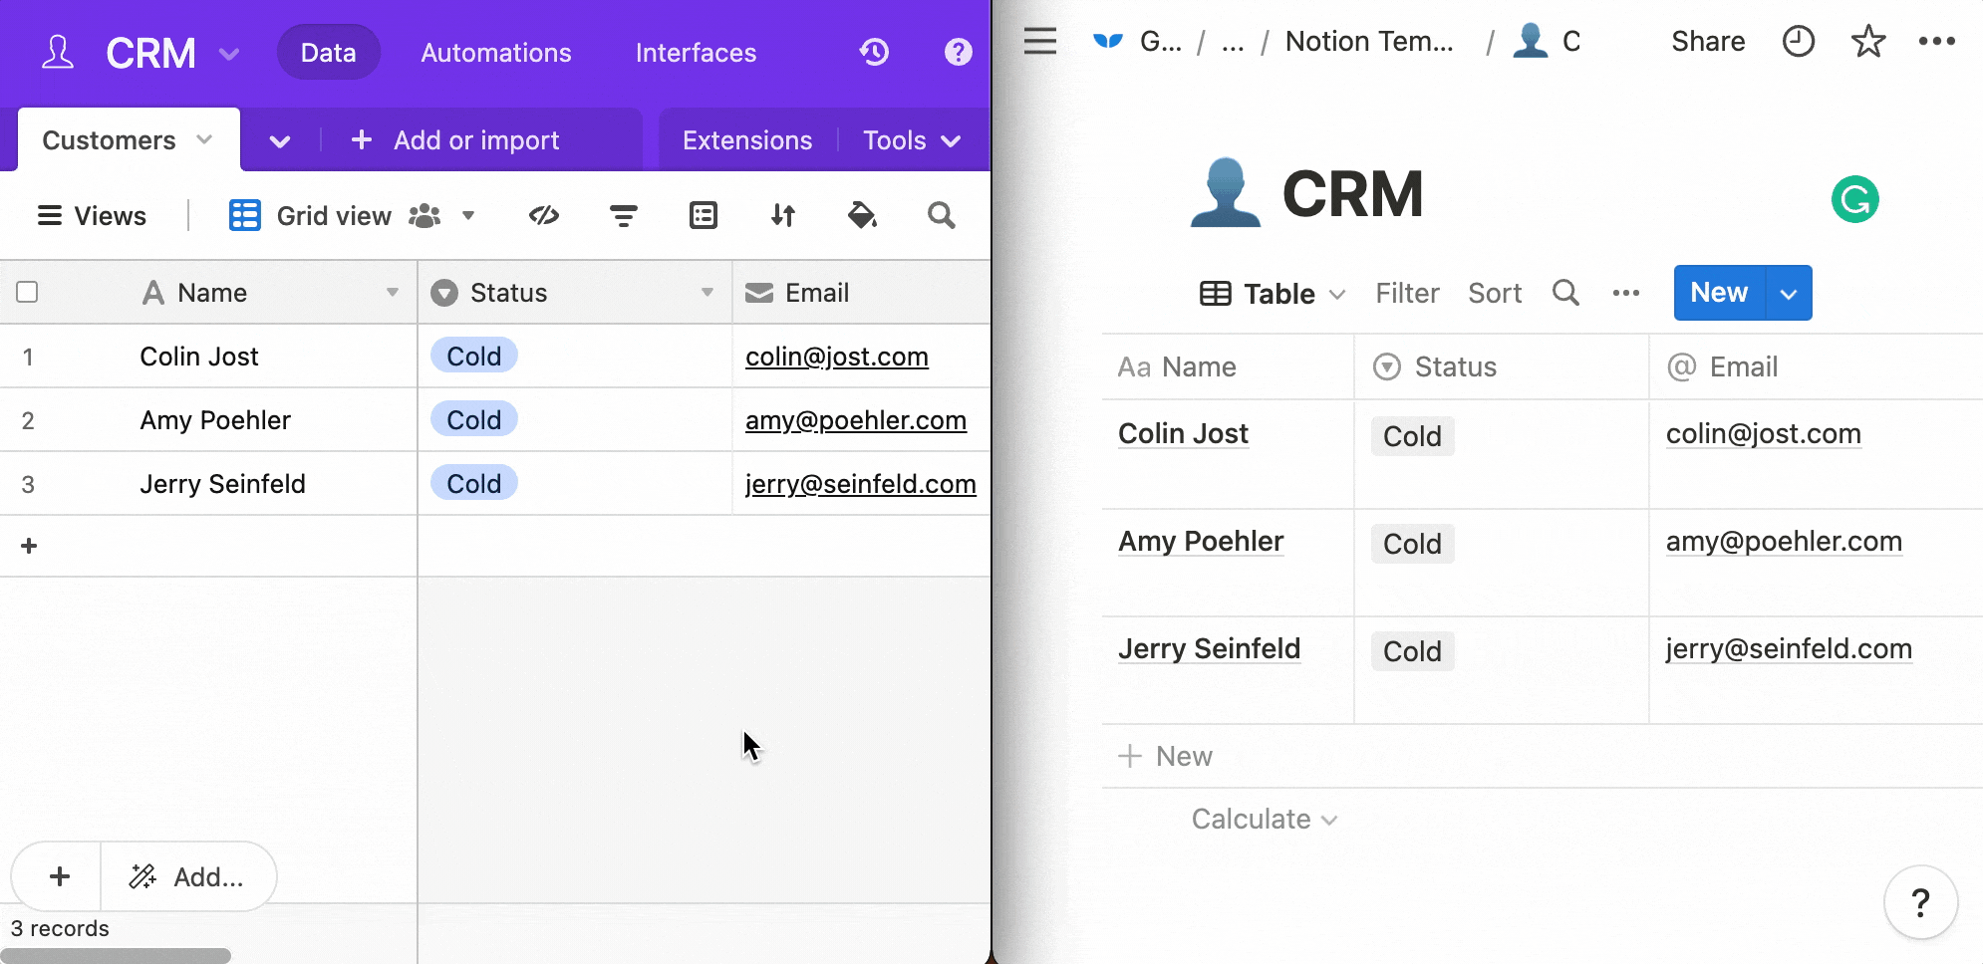The height and width of the screenshot is (964, 1983).
Task: Open Airtable base history icon
Action: click(874, 52)
